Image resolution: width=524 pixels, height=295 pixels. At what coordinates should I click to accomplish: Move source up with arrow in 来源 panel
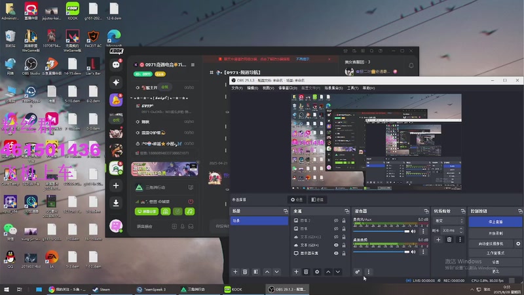(x=328, y=272)
